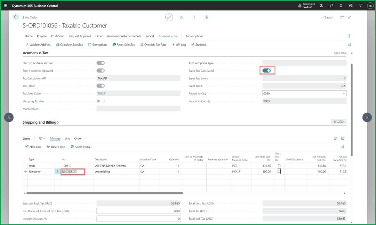Switch to the Prepare tab
This screenshot has width=376, height=225.
pos(42,36)
